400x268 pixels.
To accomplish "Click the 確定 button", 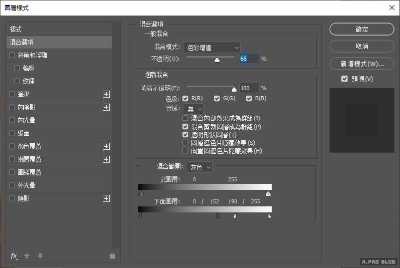I will coord(362,30).
